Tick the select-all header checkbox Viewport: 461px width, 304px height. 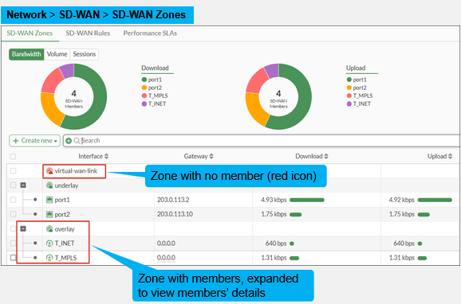13,157
